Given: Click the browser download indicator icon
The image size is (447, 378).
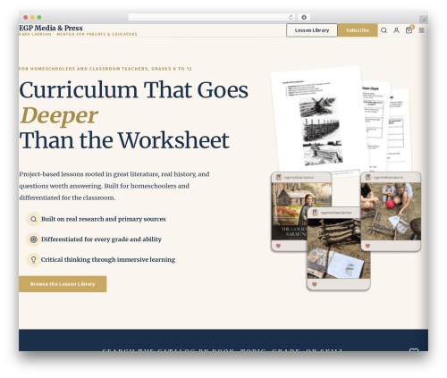Looking at the screenshot, I should [x=304, y=18].
